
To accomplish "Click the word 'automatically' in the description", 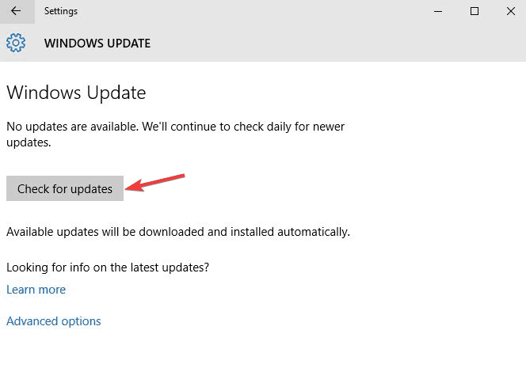I will click(x=314, y=232).
